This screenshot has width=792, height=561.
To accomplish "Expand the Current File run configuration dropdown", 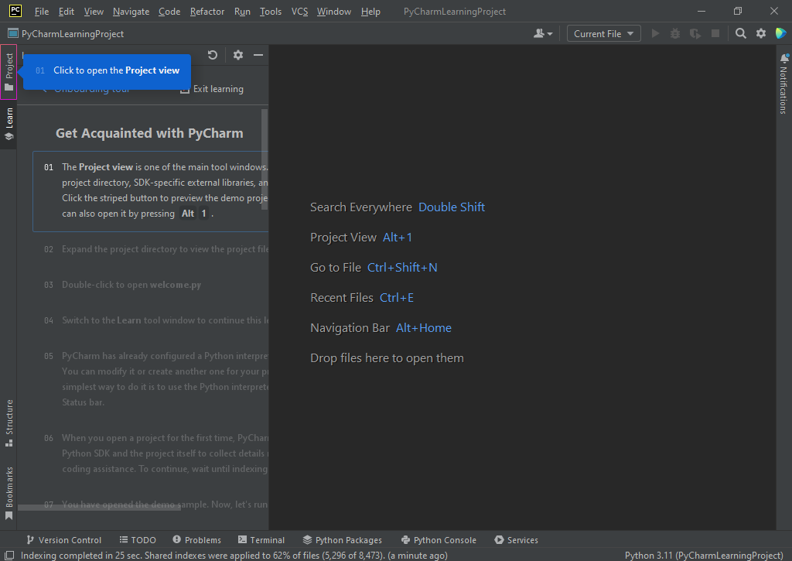I will pyautogui.click(x=603, y=33).
